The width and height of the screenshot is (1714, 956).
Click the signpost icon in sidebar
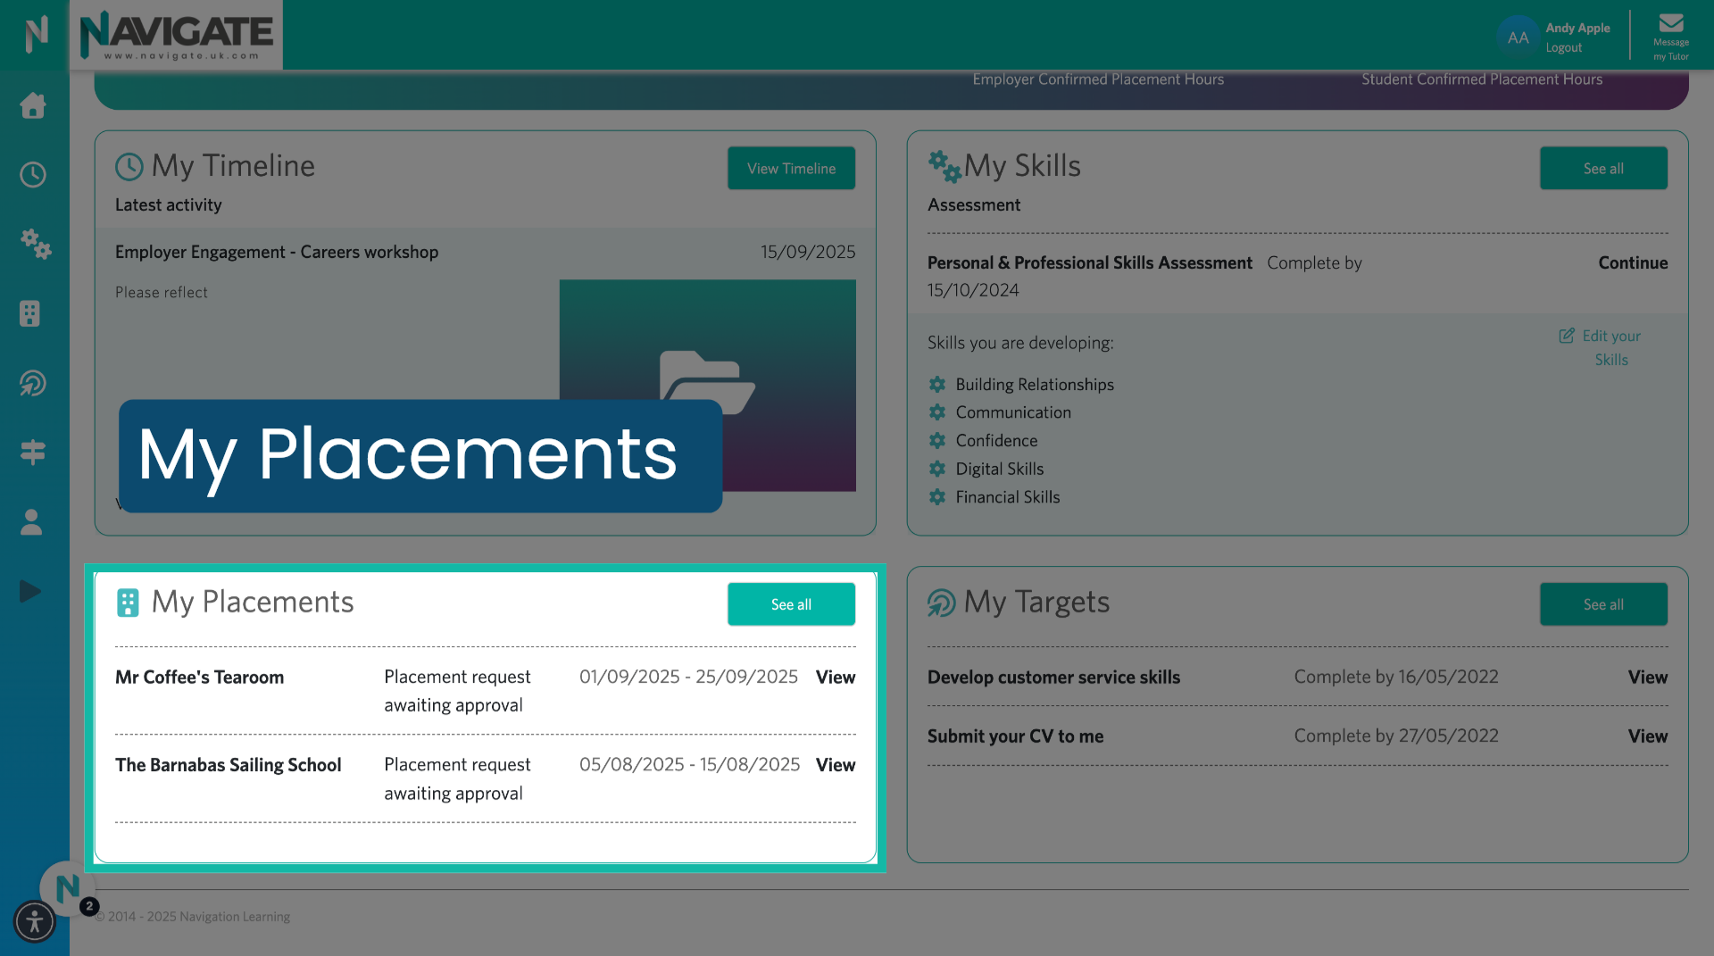pos(33,453)
